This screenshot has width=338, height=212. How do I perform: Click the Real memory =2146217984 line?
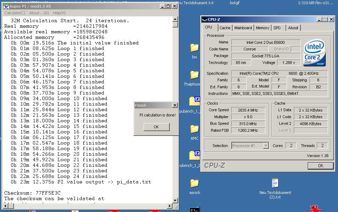(x=56, y=26)
